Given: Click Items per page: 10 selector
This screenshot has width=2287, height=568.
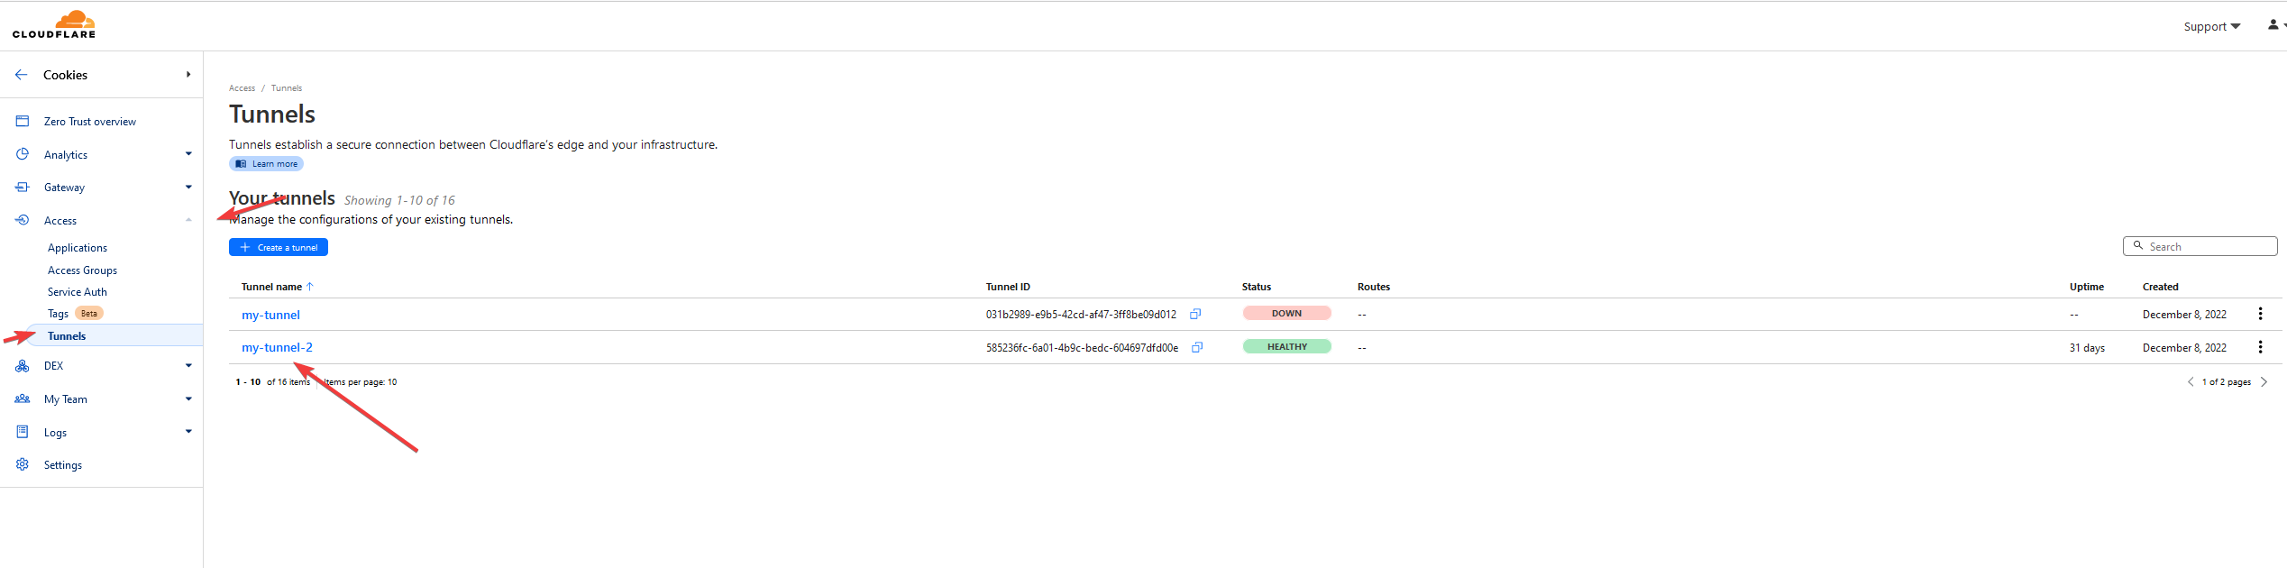Looking at the screenshot, I should [x=361, y=382].
